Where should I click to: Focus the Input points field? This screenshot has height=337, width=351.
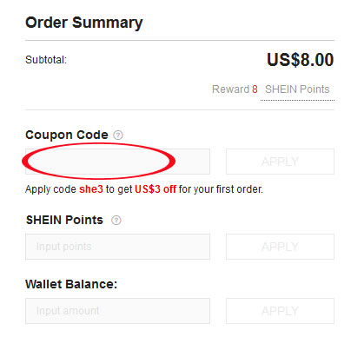[x=117, y=247]
